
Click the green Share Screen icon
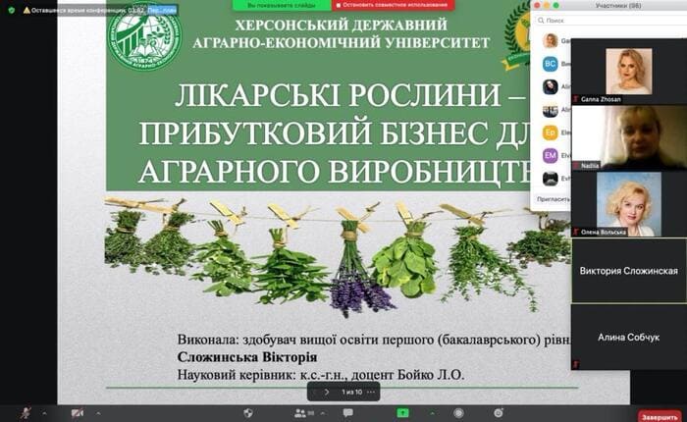point(402,413)
